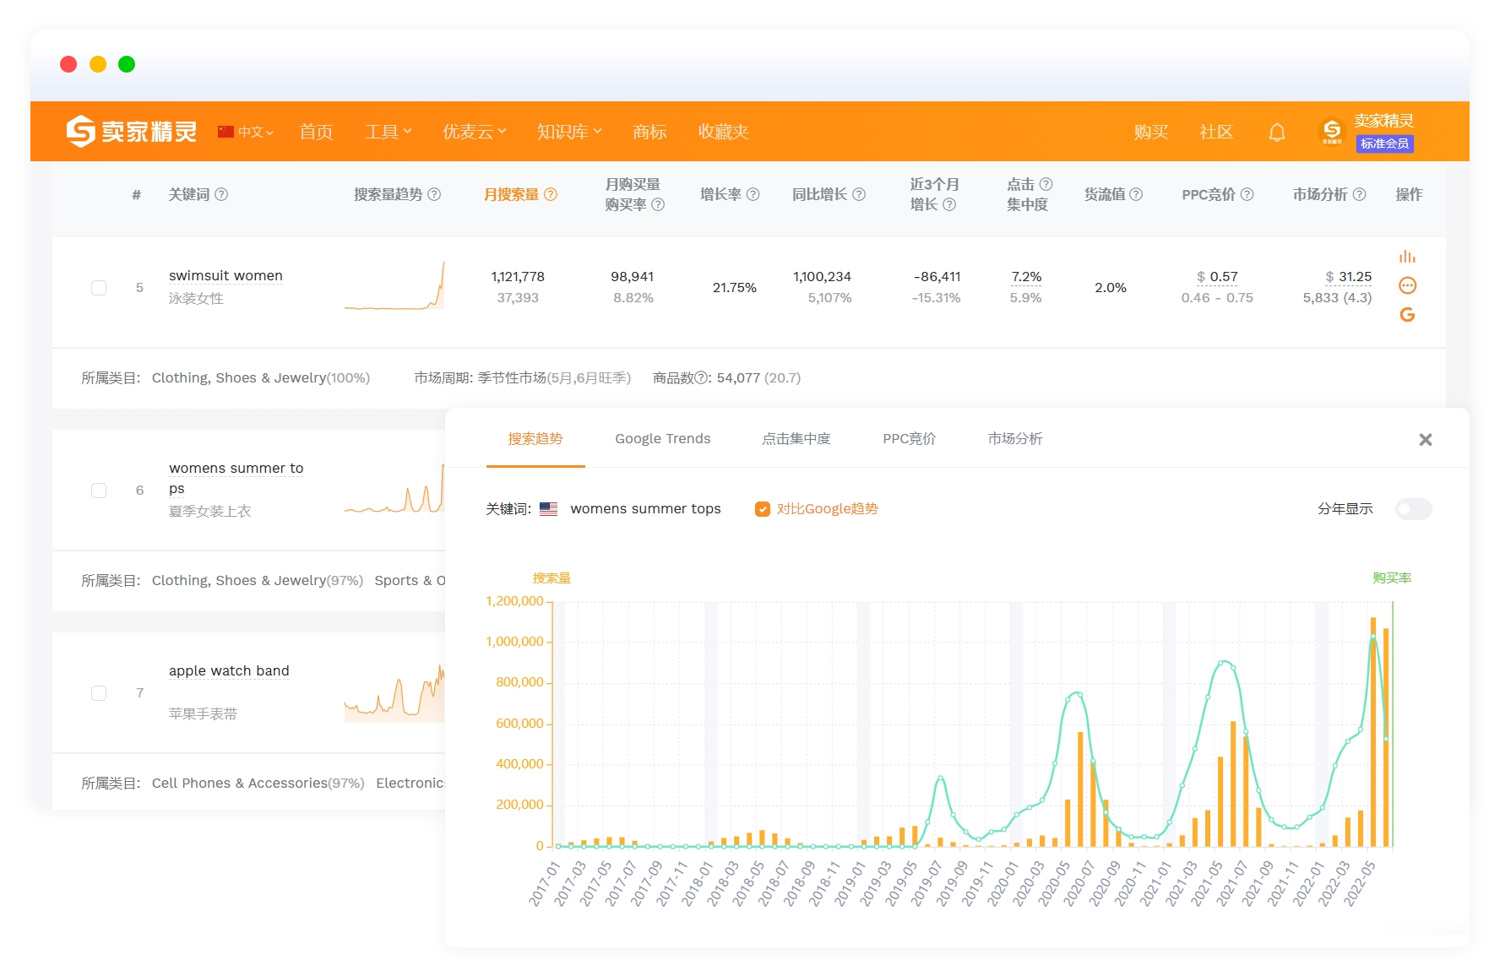Click help icon next to 同比增长 header

(x=859, y=194)
